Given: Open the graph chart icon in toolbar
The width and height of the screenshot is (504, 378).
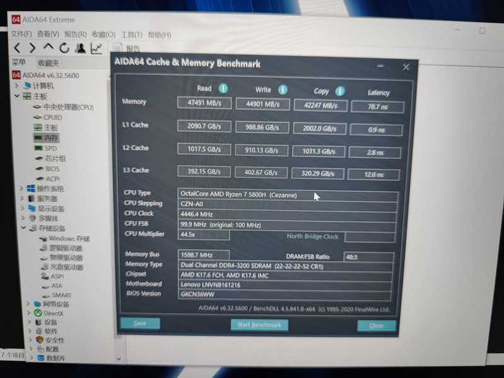Looking at the screenshot, I should (x=97, y=49).
